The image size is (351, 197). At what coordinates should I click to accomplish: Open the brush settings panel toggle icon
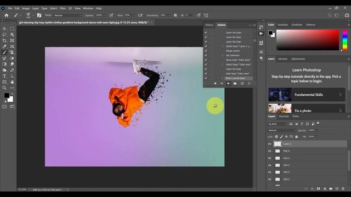point(39,15)
